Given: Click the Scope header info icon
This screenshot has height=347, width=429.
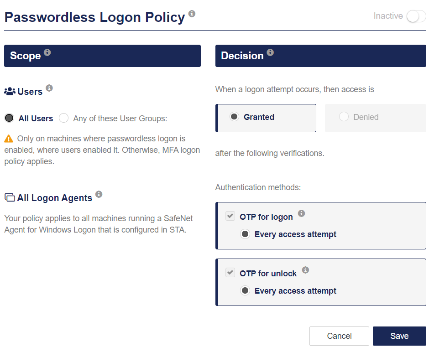Looking at the screenshot, I should click(47, 52).
